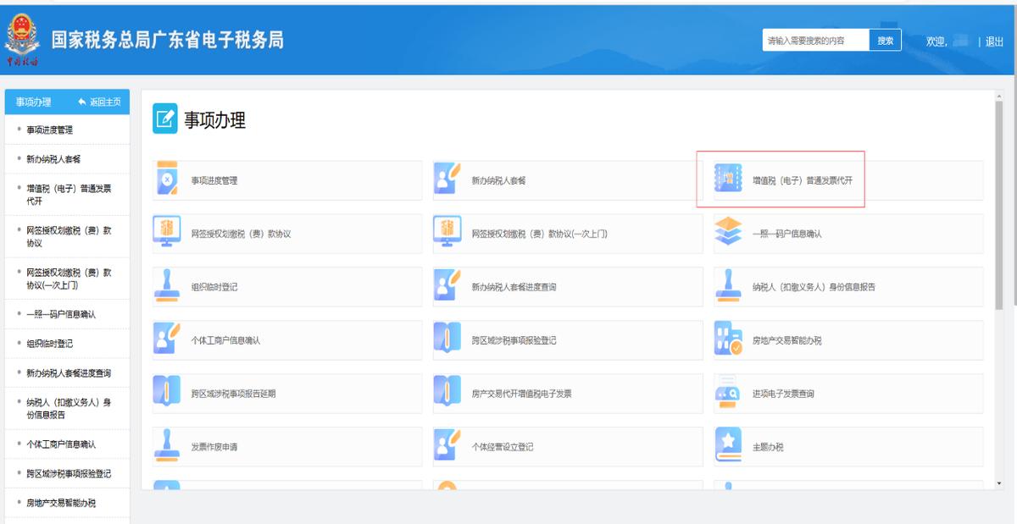Screen dimensions: 1017x524
Task: Click the 主题办税 star book icon
Action: pos(727,446)
